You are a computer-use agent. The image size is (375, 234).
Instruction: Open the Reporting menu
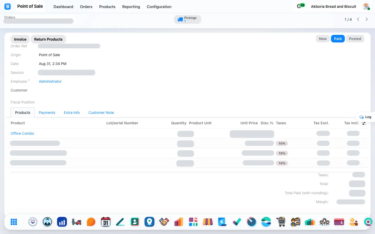click(131, 7)
